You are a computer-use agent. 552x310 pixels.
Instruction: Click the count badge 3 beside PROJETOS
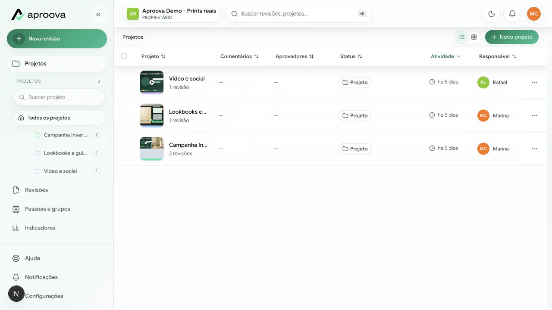pos(99,81)
